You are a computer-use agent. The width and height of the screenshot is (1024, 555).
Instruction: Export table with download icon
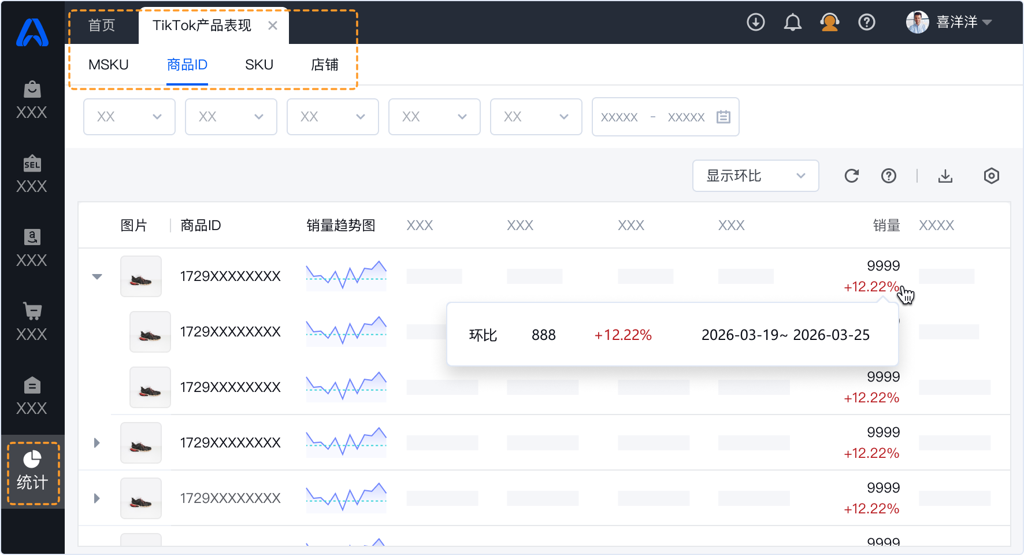click(945, 176)
